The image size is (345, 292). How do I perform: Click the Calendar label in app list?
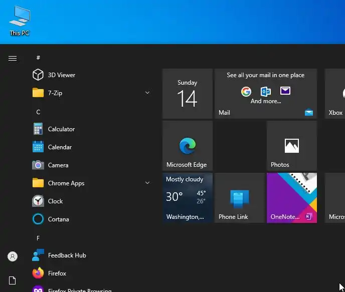(x=60, y=147)
